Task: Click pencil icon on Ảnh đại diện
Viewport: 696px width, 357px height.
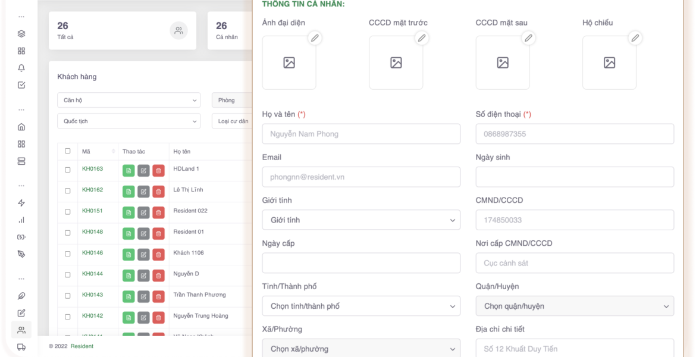Action: (315, 38)
